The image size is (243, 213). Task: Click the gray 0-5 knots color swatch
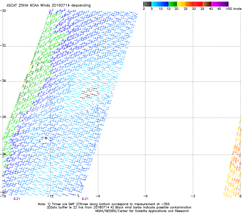coord(147,4)
